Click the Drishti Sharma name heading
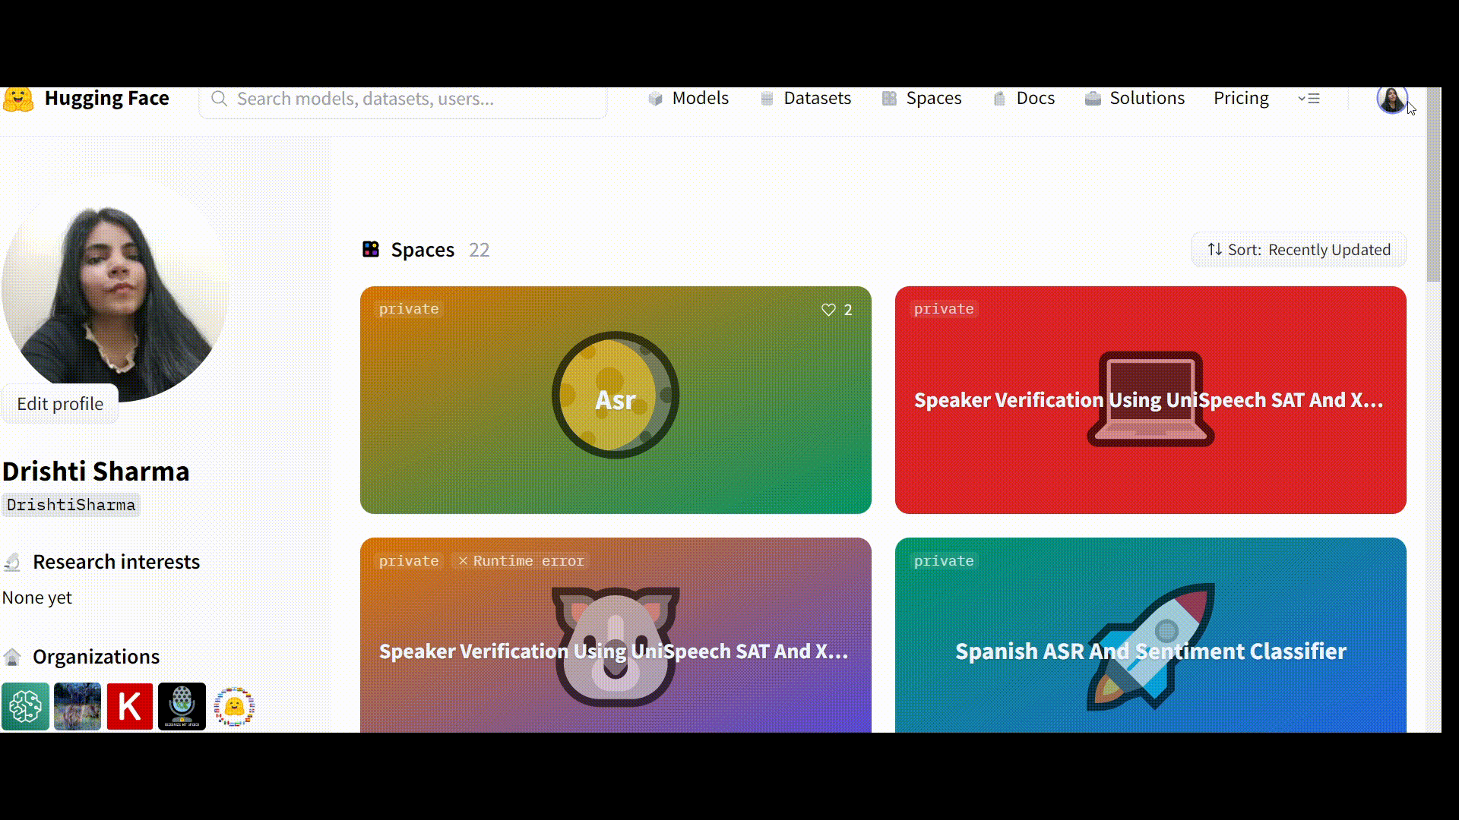1459x820 pixels. point(96,471)
